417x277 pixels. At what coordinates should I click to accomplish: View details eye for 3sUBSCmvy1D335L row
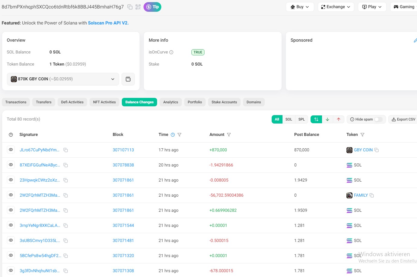[x=11, y=240]
